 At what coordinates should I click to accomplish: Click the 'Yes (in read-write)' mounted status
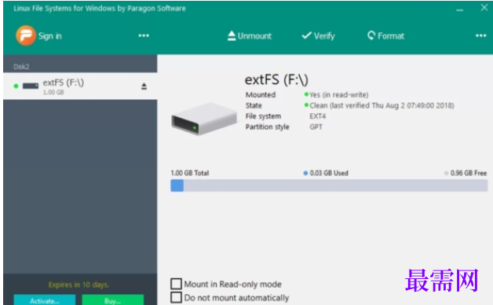[x=338, y=95]
